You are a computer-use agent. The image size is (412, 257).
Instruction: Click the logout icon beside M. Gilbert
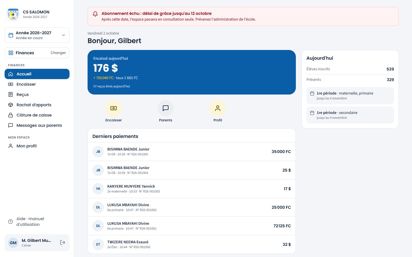pos(63,242)
